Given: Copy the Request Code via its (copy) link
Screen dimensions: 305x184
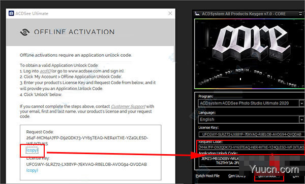Looking at the screenshot, I should [x=32, y=150].
